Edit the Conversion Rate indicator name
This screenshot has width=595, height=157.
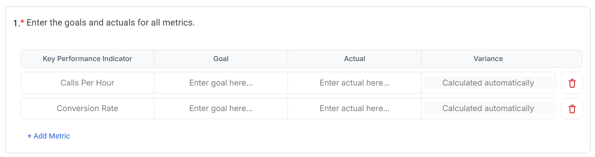pos(87,108)
